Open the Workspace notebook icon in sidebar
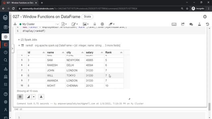 click(6, 45)
